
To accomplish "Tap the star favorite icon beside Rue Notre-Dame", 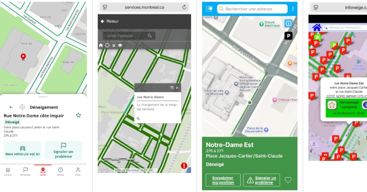I will (x=78, y=115).
